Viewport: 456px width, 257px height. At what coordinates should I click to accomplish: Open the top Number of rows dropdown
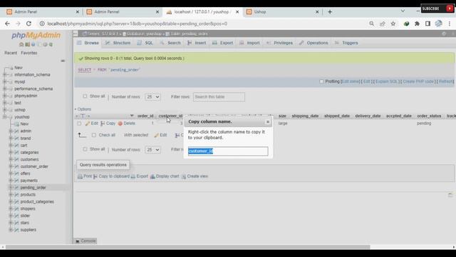[x=152, y=97]
